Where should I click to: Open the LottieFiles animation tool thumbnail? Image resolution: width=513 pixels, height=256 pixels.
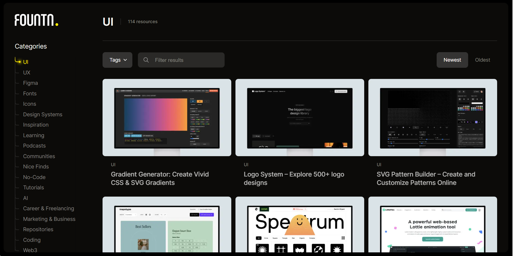click(433, 225)
